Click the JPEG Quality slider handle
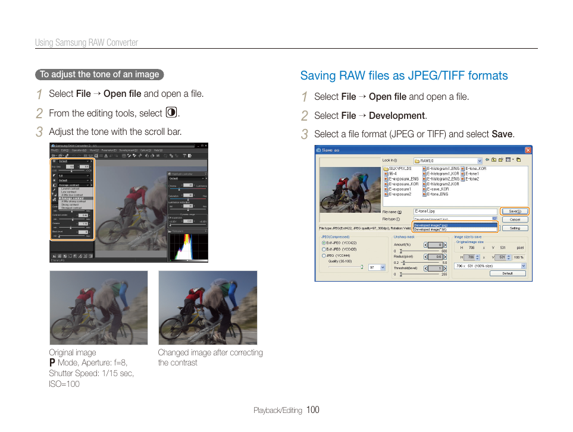This screenshot has height=432, width=573. (x=362, y=267)
